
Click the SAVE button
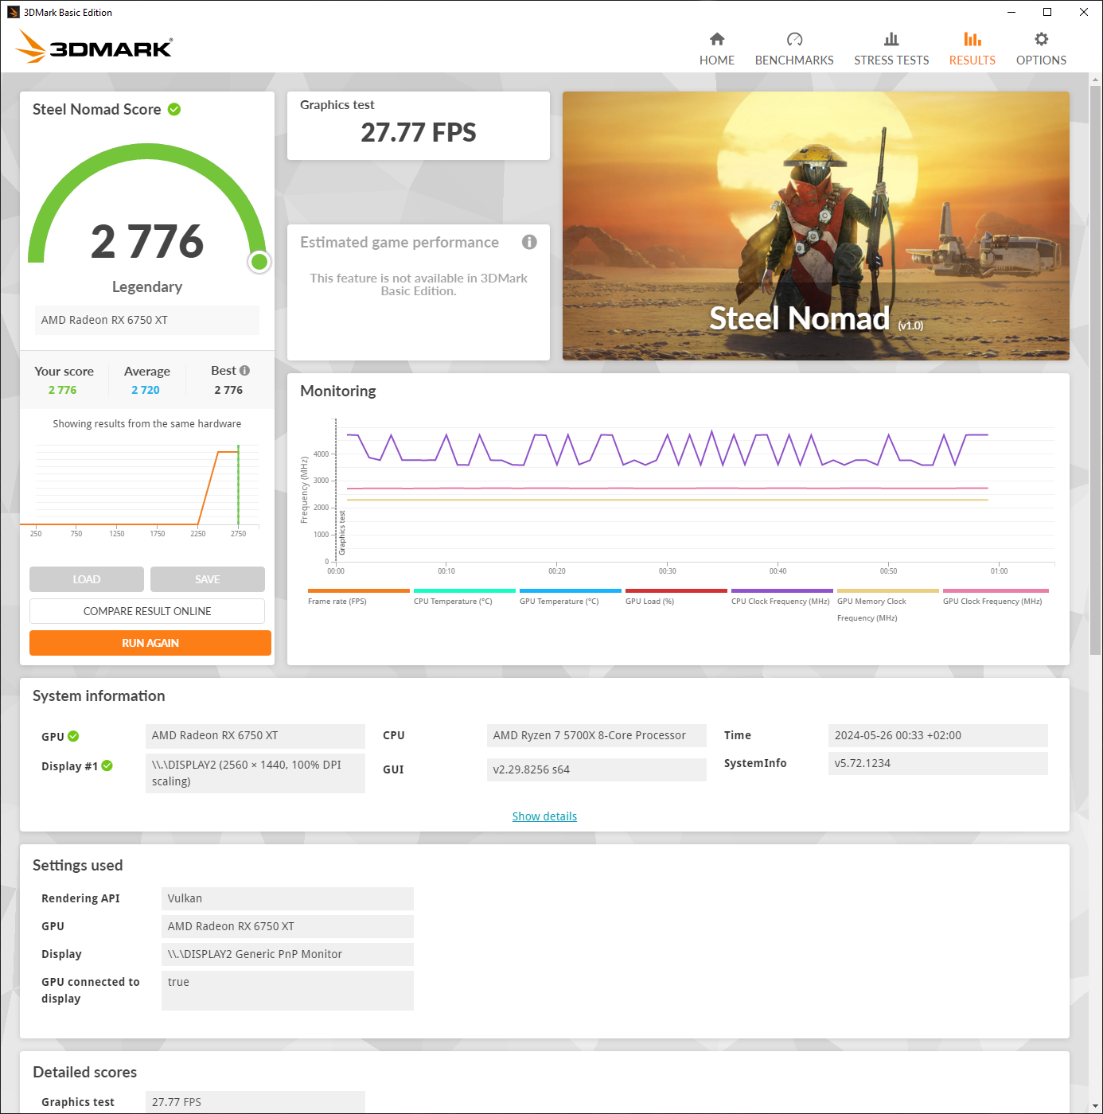[x=208, y=579]
